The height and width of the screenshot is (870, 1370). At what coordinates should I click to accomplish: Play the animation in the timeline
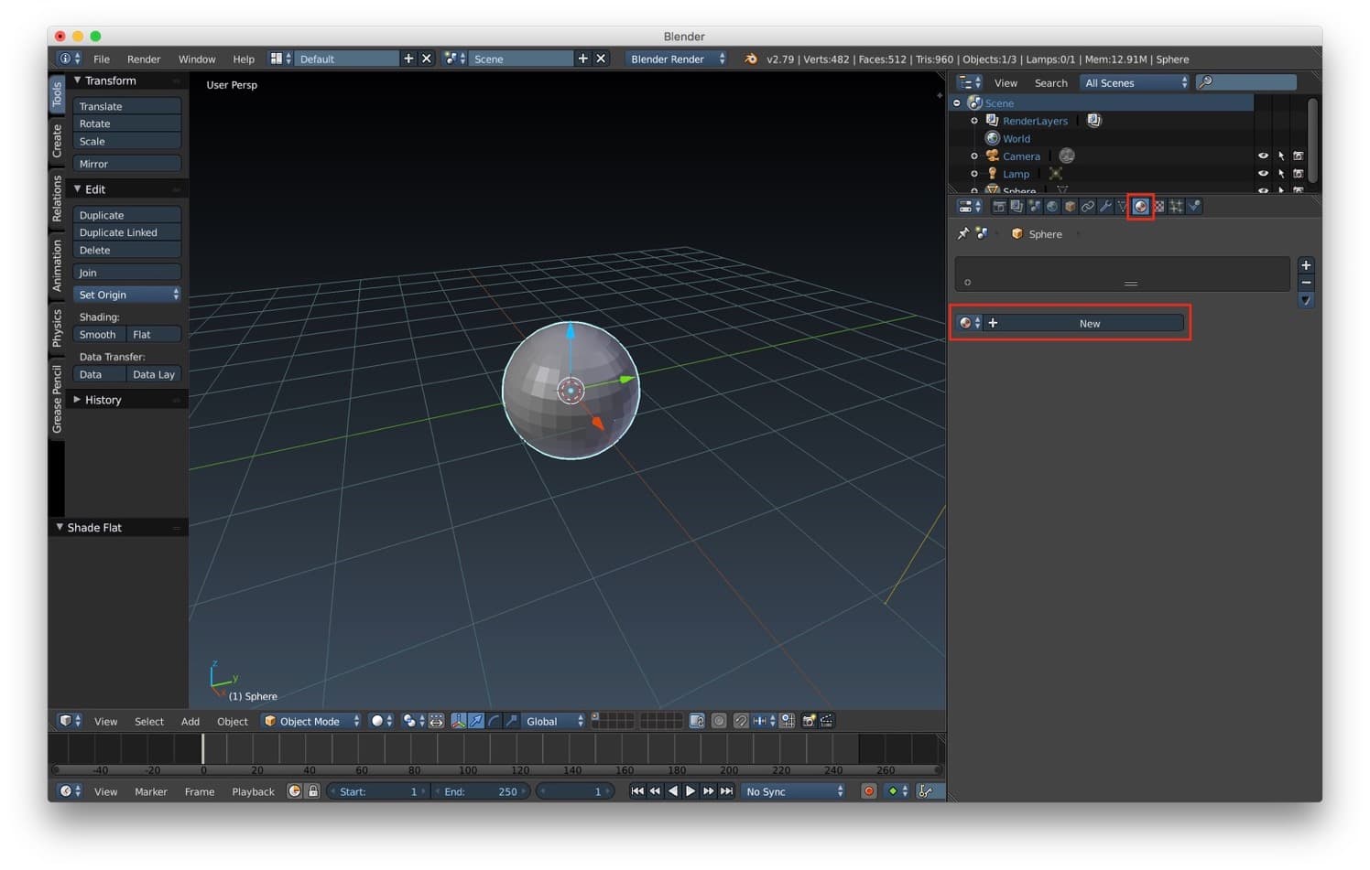tap(690, 791)
